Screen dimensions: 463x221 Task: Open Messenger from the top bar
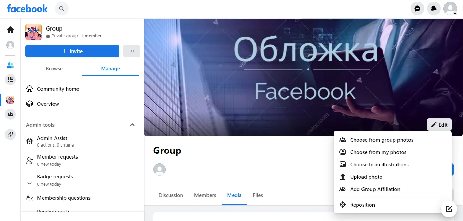417,9
